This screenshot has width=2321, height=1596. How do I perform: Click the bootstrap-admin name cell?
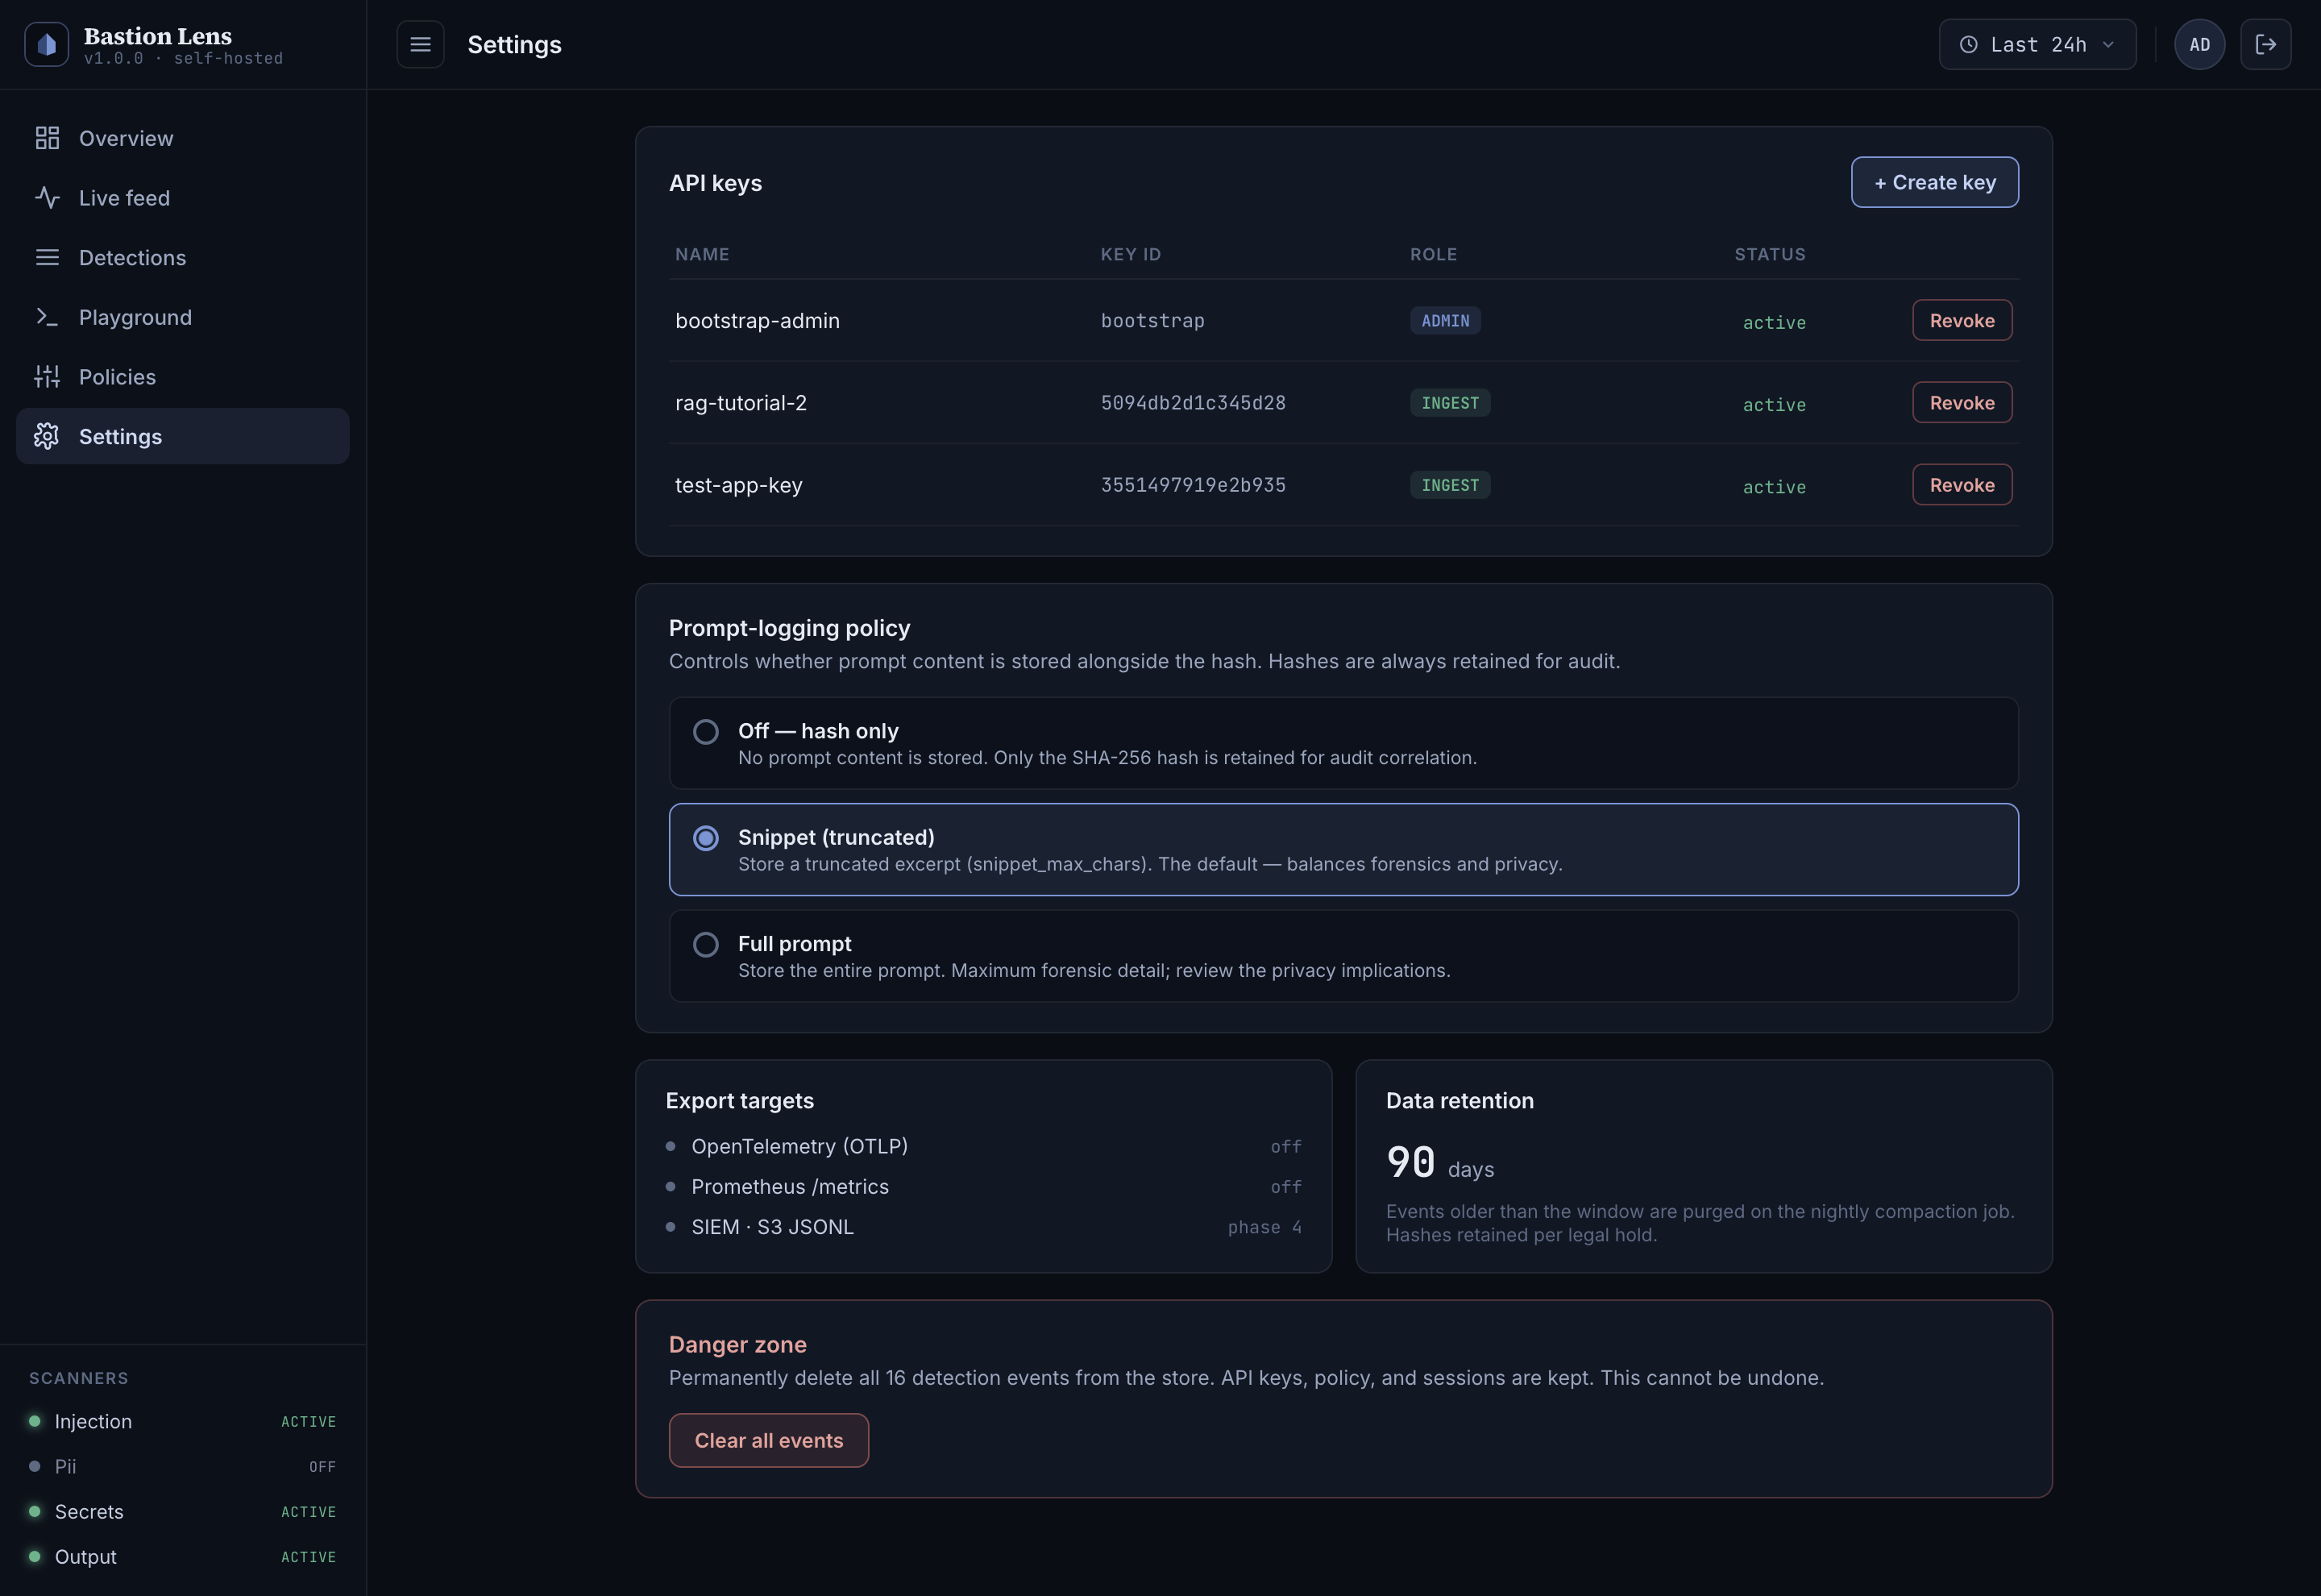[x=758, y=320]
